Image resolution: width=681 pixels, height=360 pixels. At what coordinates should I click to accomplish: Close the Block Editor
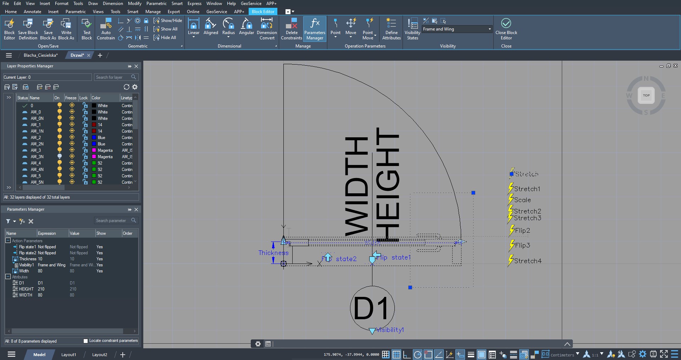pyautogui.click(x=506, y=29)
